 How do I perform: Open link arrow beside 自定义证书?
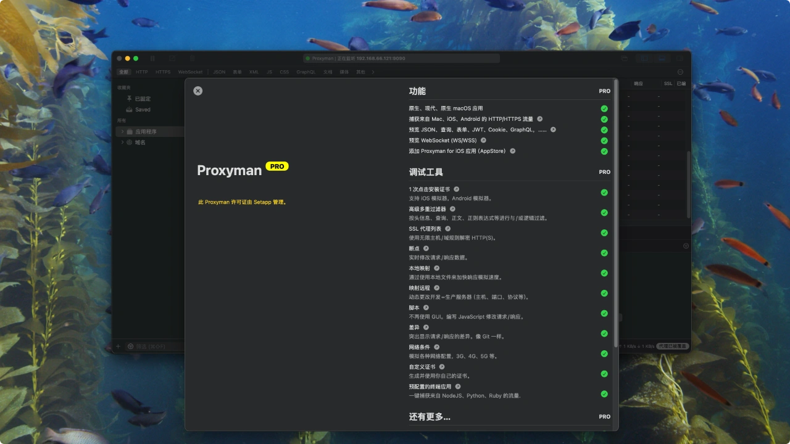(x=442, y=367)
